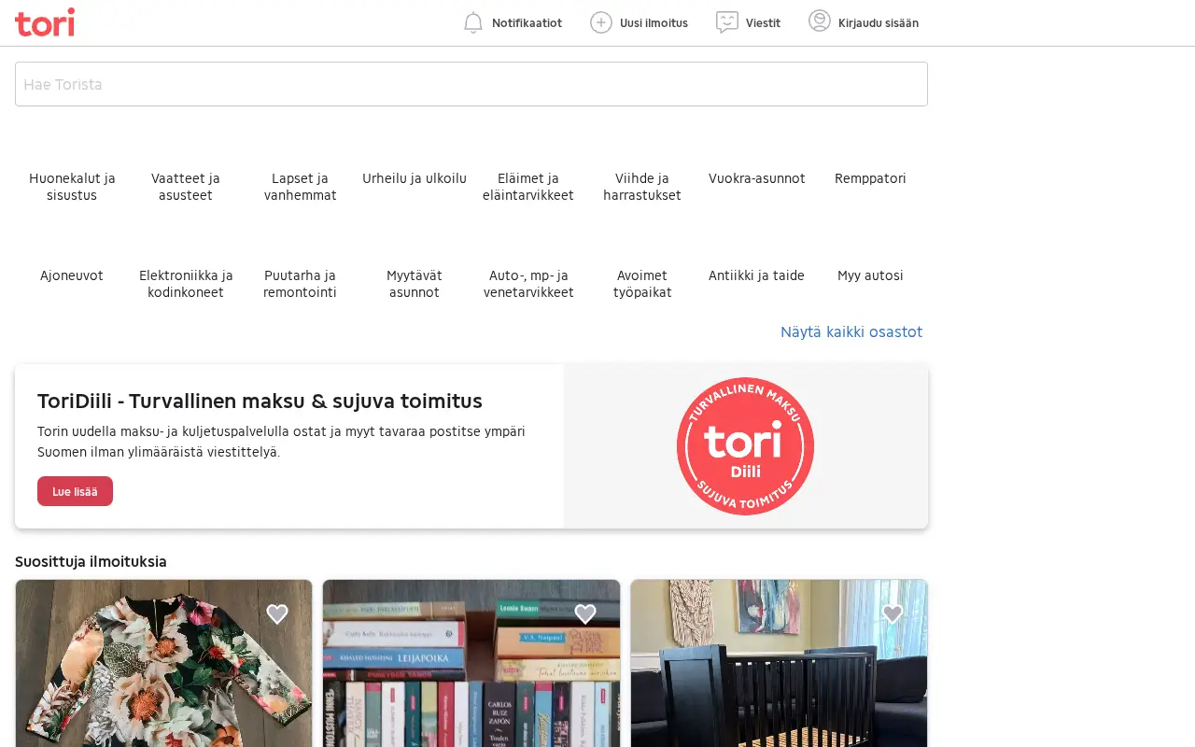Open the Notifikaatiot bell icon
Screen dimensions: 1195x747
pos(473,22)
